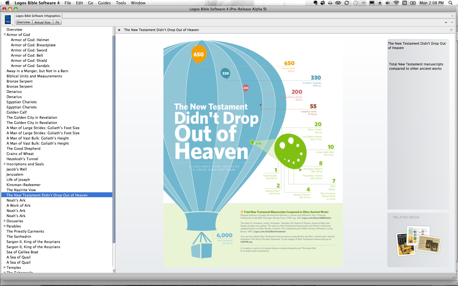The width and height of the screenshot is (458, 286).
Task: Click the eye icon in the menu bar
Action: click(338, 3)
